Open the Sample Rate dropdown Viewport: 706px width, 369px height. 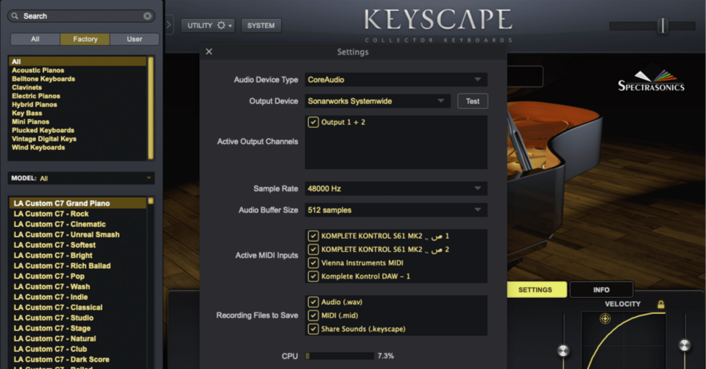pyautogui.click(x=395, y=188)
